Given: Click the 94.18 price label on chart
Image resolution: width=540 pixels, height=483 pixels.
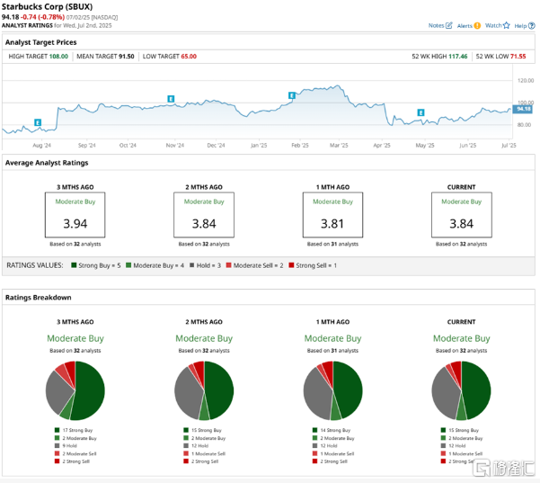Looking at the screenshot, I should [x=523, y=109].
